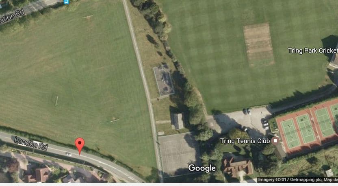Click the red-roofed house south of London Rd

point(40,175)
